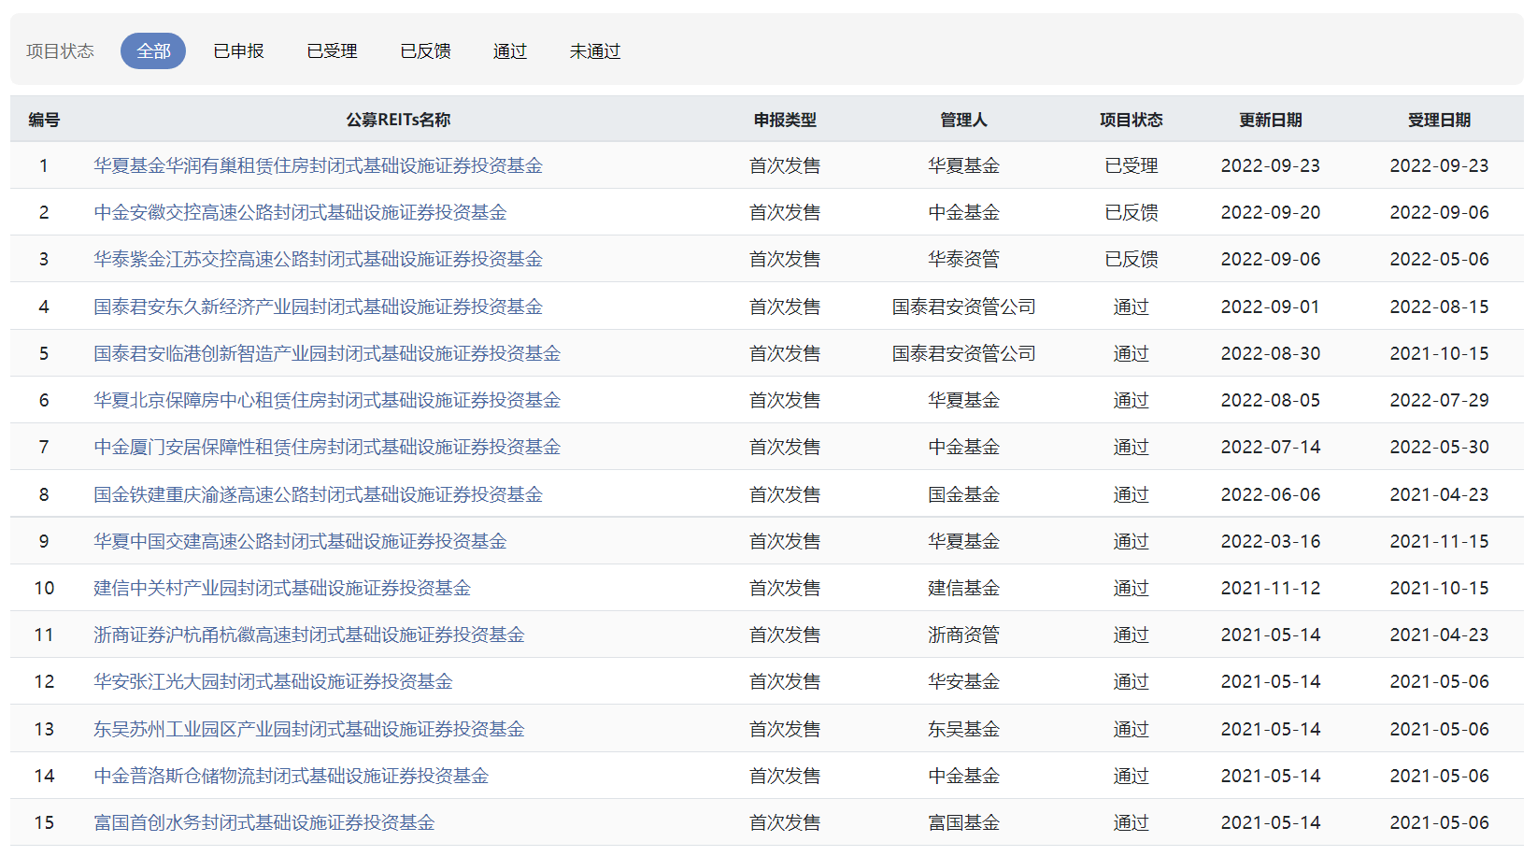1537x856 pixels.
Task: Open 浙商证券沪杭甬杭徽高速 REIT link
Action: coord(309,635)
